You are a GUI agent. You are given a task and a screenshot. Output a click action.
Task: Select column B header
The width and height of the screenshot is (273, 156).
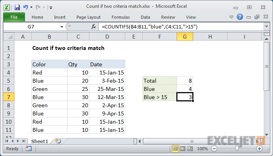[49, 37]
